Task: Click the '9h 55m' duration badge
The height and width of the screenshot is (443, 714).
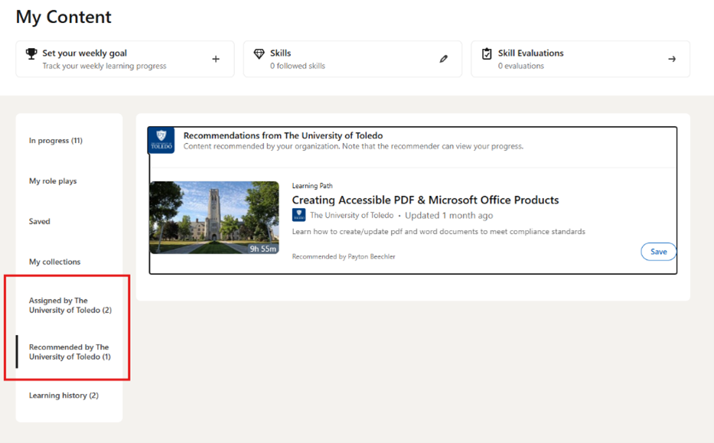Action: (263, 249)
